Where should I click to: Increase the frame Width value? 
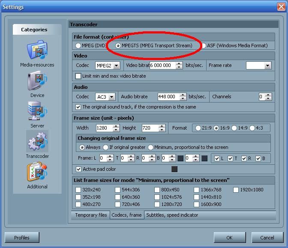click(116, 126)
